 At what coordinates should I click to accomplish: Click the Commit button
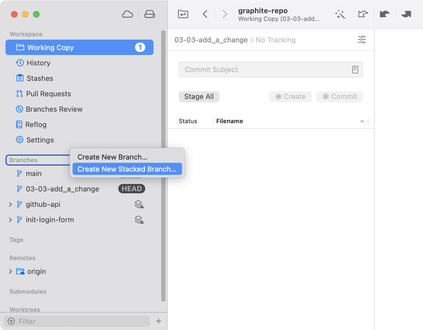339,97
